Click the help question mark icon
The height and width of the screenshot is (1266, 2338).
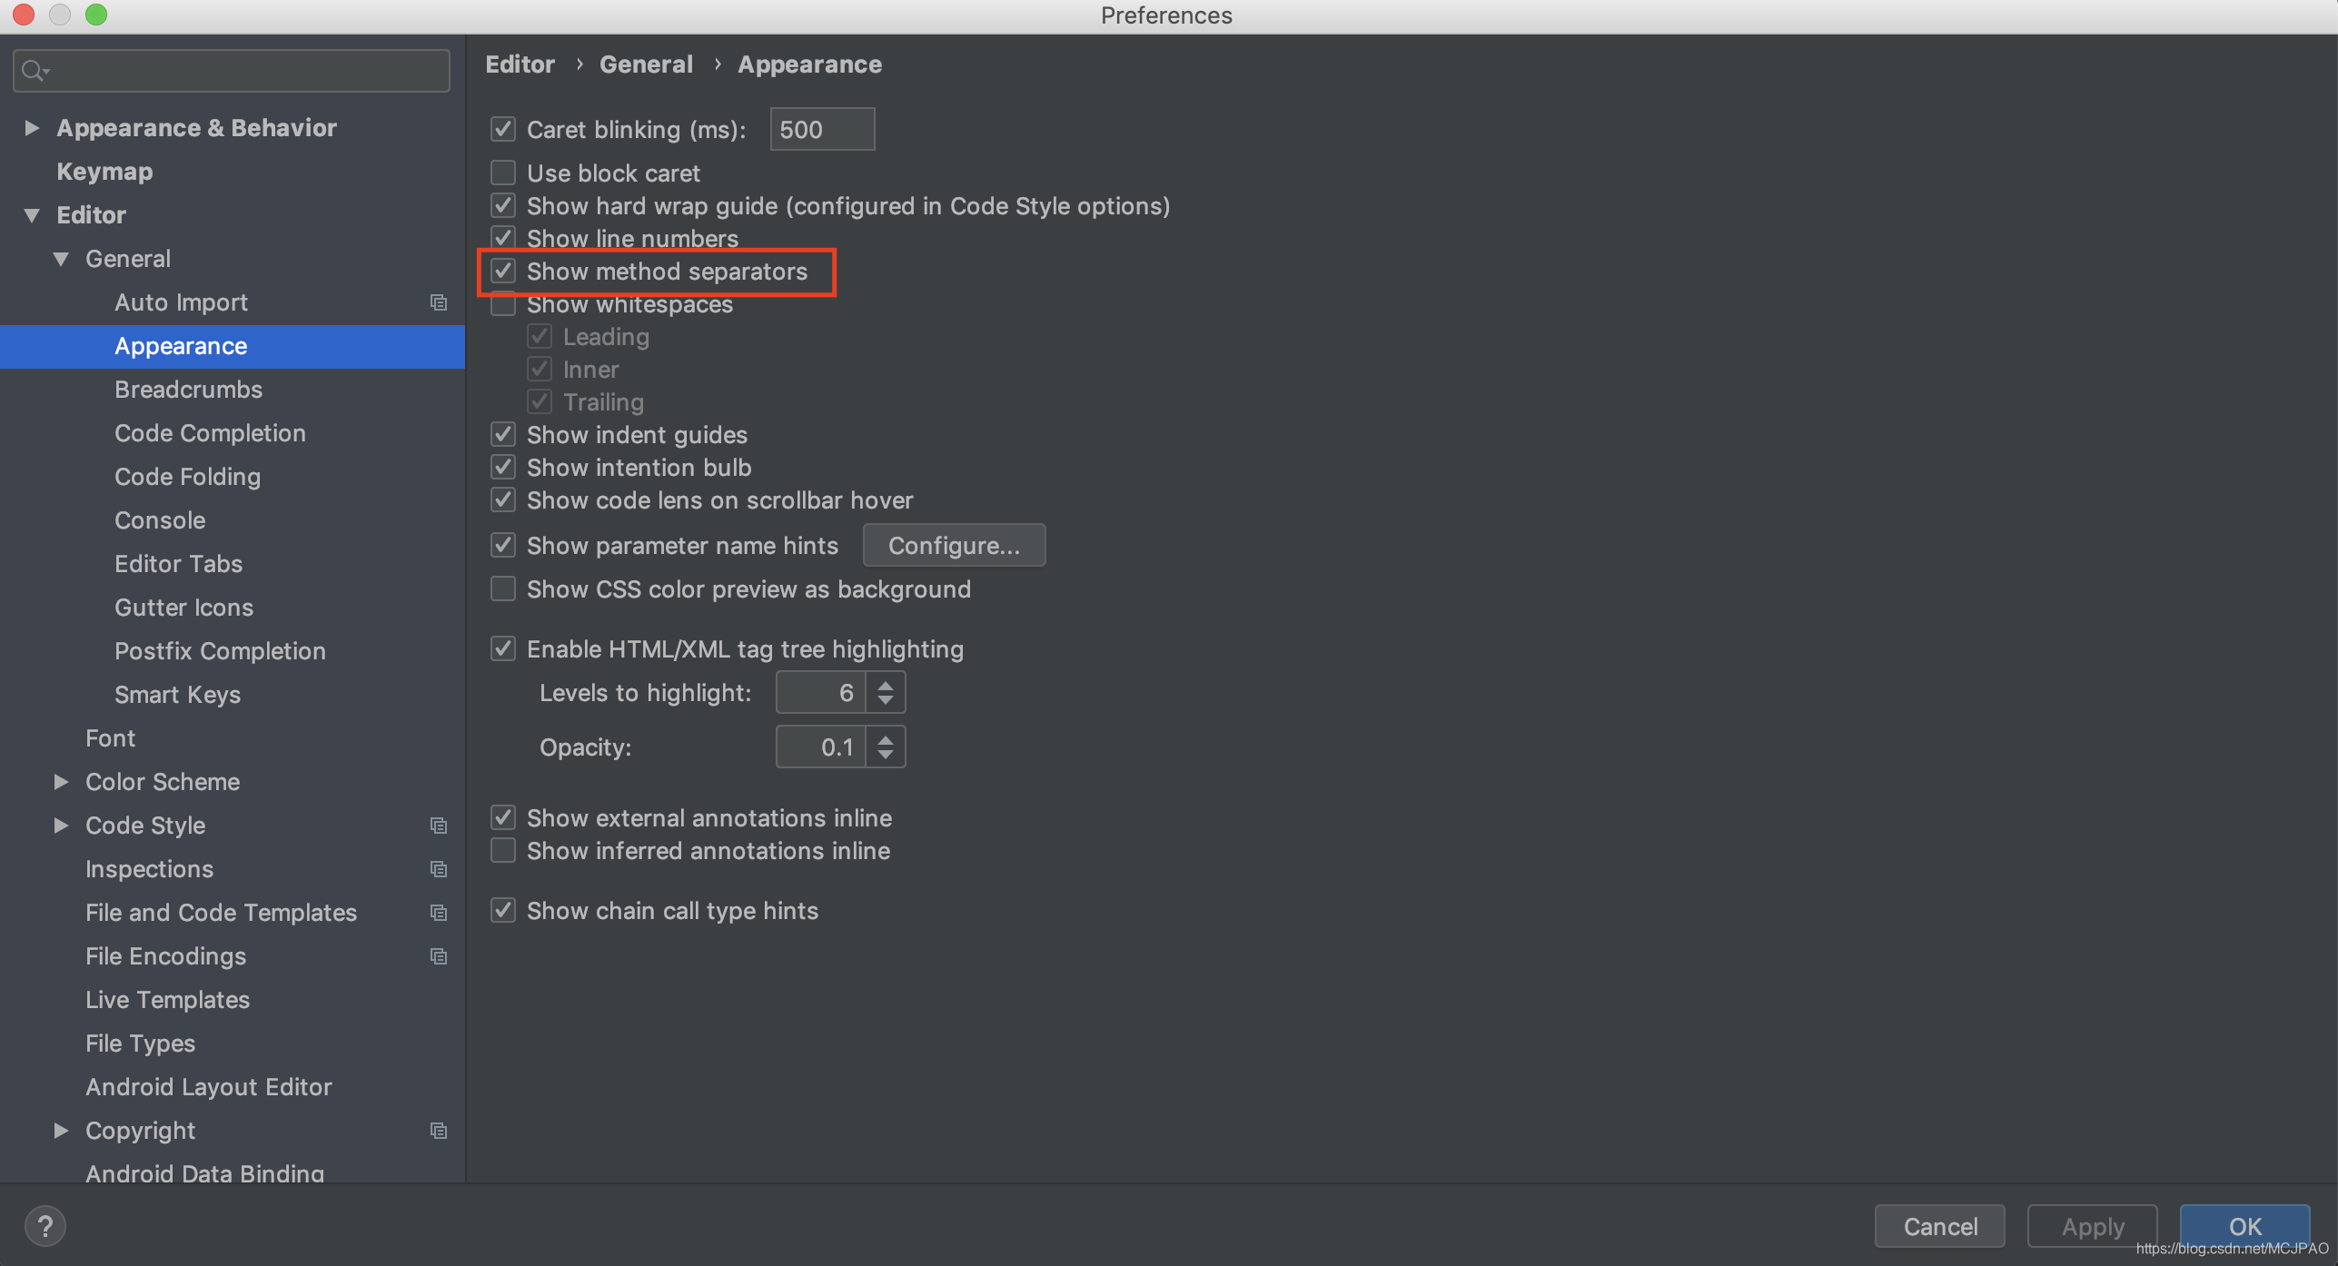coord(41,1225)
